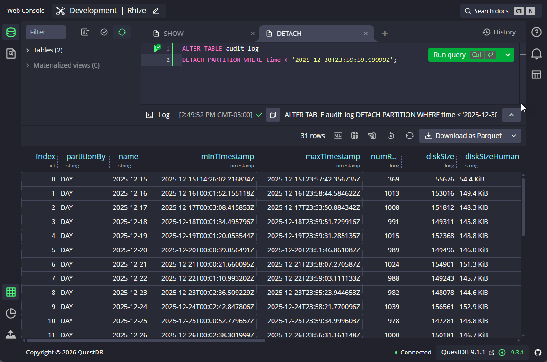Open the Download as Parquet format dropdown arrow
This screenshot has height=362, width=547.
(x=514, y=136)
